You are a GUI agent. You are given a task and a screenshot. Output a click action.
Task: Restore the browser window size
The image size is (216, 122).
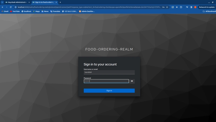213,2
